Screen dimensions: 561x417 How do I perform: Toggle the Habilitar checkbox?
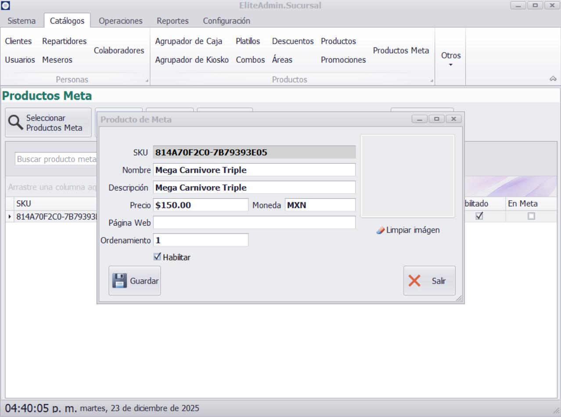click(157, 257)
